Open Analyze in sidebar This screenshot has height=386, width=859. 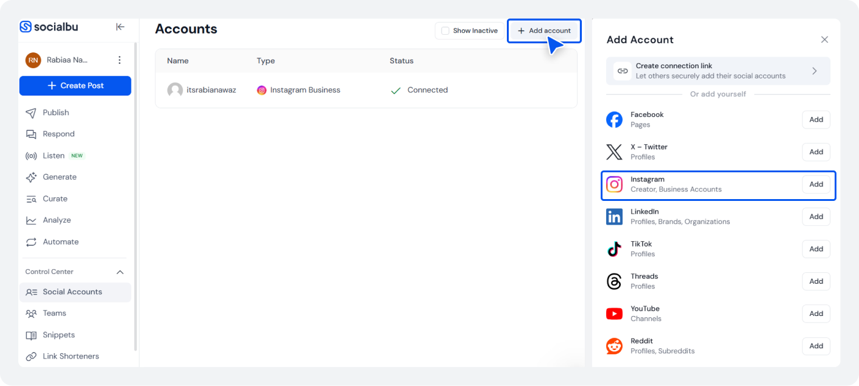pos(75,220)
